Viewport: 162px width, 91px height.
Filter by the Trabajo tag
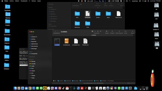[x=33, y=76]
